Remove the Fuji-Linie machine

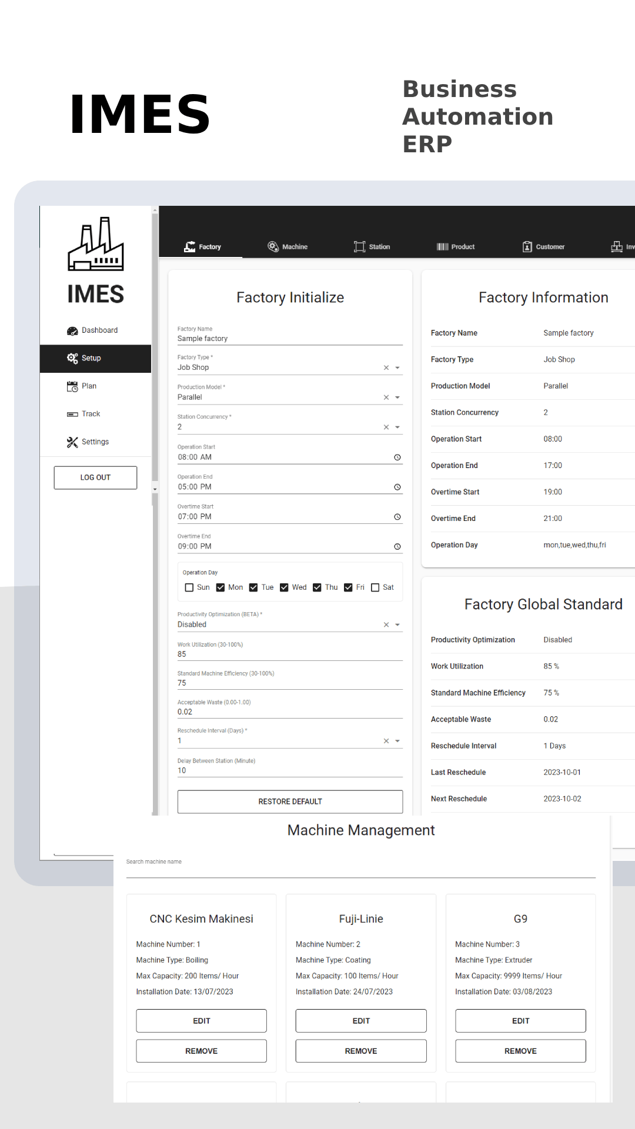(x=361, y=1051)
